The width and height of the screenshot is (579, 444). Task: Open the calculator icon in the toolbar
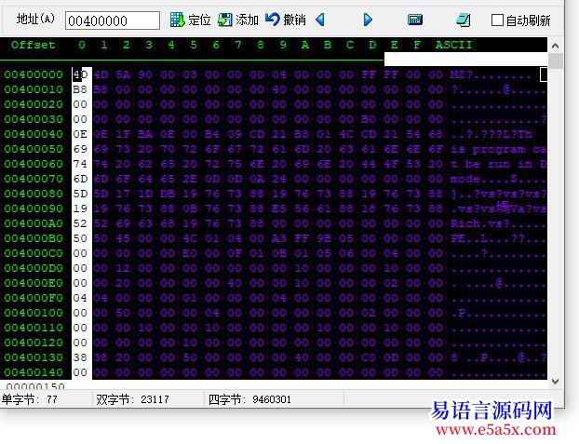(x=415, y=20)
